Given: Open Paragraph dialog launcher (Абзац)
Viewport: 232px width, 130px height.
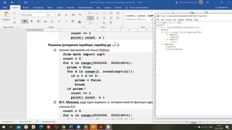Looking at the screenshot, I should pos(121,27).
